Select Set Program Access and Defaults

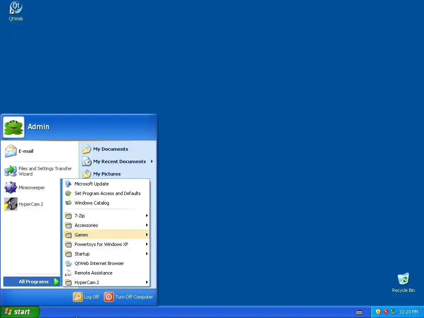point(106,193)
